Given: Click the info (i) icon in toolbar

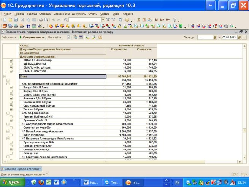Looking at the screenshot, I should pos(127,20).
